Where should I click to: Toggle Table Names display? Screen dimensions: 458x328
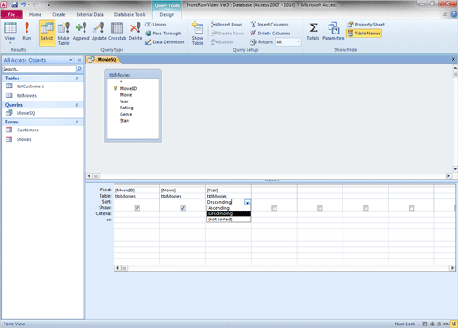coord(364,34)
